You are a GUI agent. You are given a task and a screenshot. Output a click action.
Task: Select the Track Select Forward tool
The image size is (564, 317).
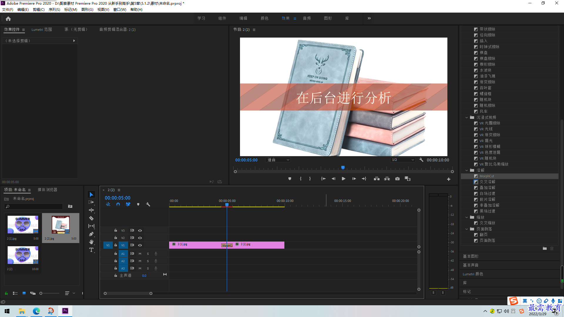tap(91, 202)
